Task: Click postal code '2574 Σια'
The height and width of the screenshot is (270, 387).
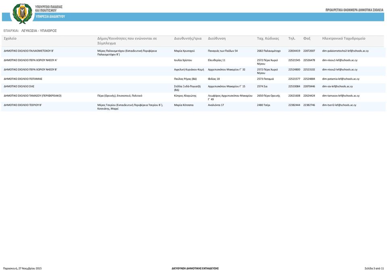Action: pyautogui.click(x=262, y=86)
